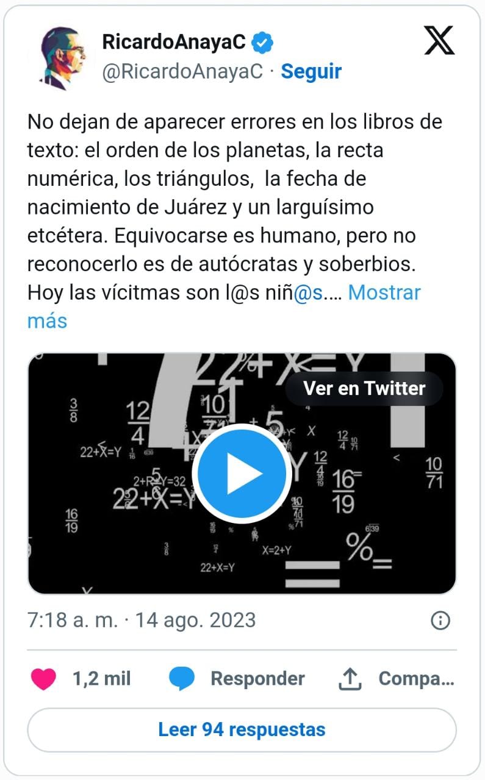Click the 1,2 mil likes count
The width and height of the screenshot is (485, 780).
tap(102, 679)
